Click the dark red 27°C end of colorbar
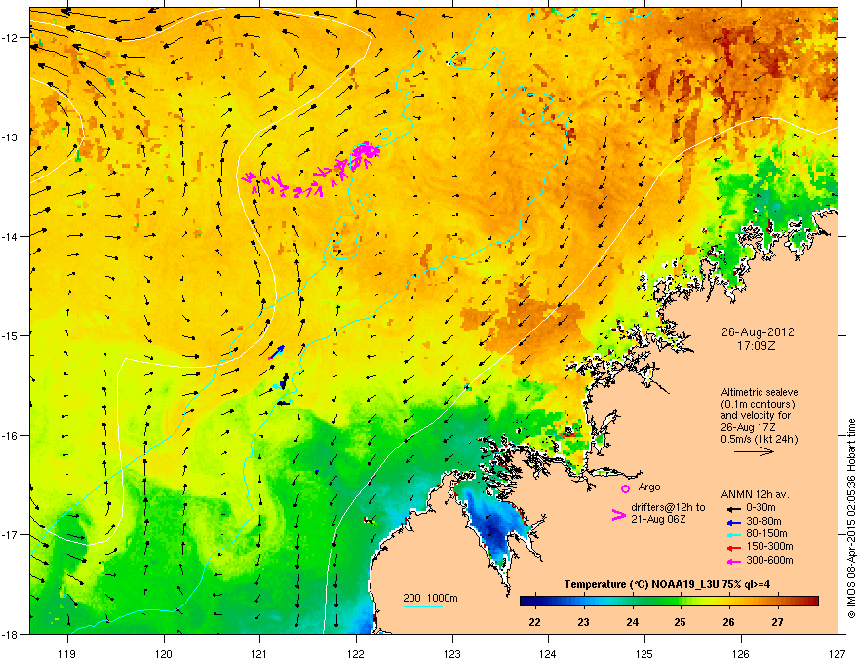858x663 pixels. click(x=812, y=602)
